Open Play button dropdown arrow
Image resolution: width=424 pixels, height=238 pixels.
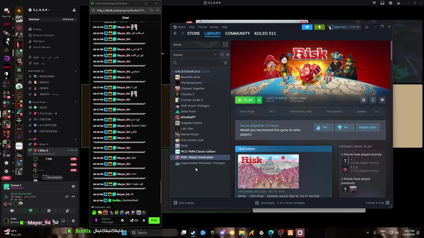tap(259, 100)
